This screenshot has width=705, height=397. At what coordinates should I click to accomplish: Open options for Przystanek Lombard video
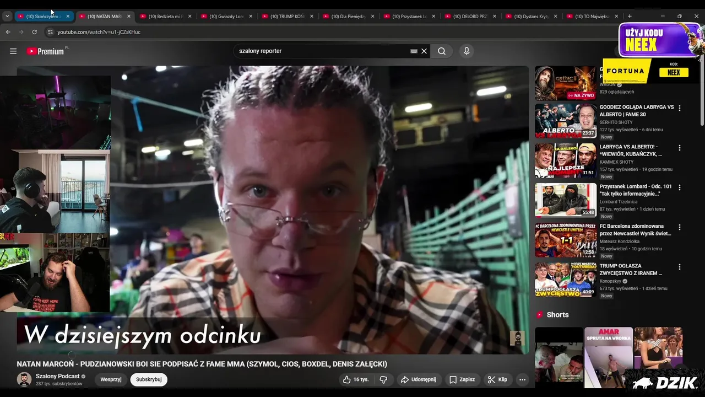(679, 187)
